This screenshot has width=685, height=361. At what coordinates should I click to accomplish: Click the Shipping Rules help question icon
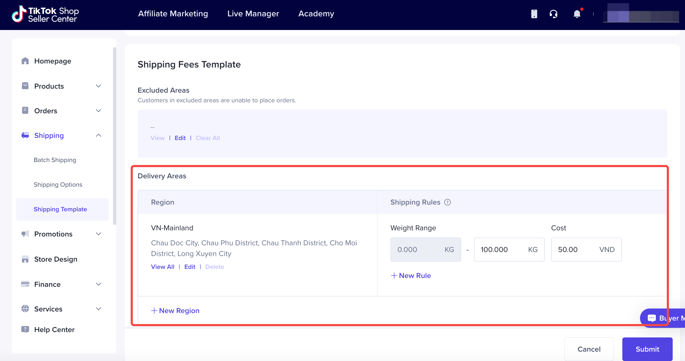click(x=447, y=202)
